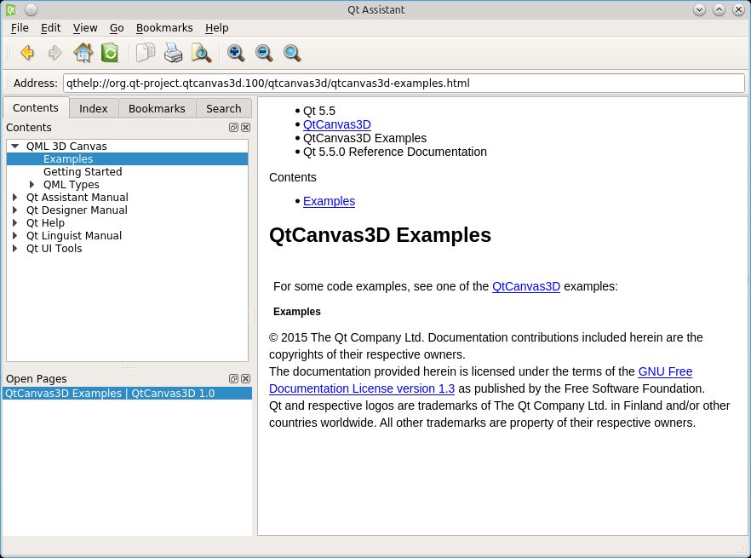Image resolution: width=751 pixels, height=558 pixels.
Task: Go to the Home page icon
Action: pos(83,54)
